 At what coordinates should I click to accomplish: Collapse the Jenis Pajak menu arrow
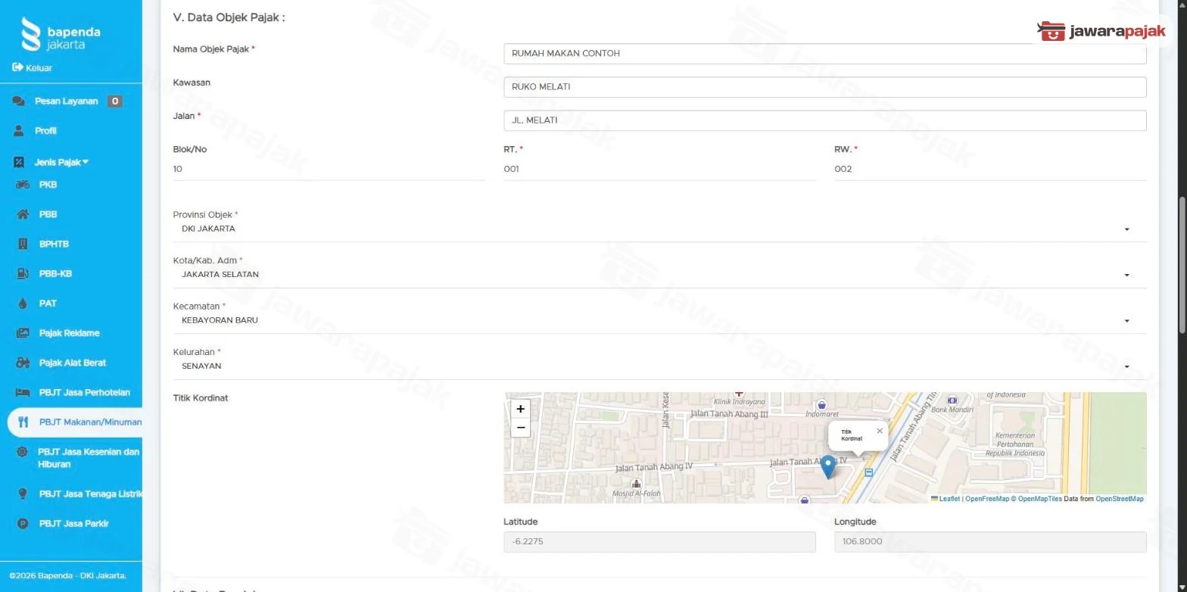click(86, 162)
